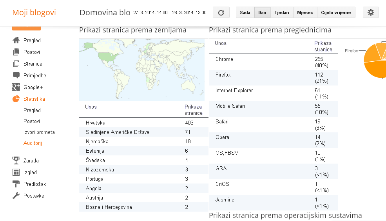Open the Moji blogovi link

[34, 12]
